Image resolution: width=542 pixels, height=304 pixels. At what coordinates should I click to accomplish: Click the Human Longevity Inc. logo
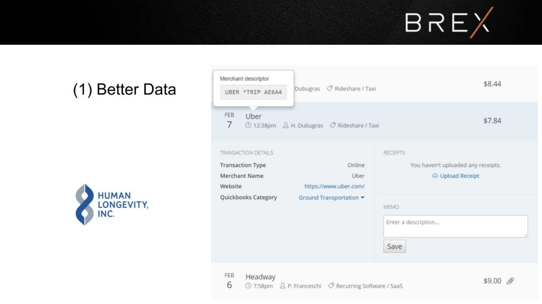(x=112, y=204)
